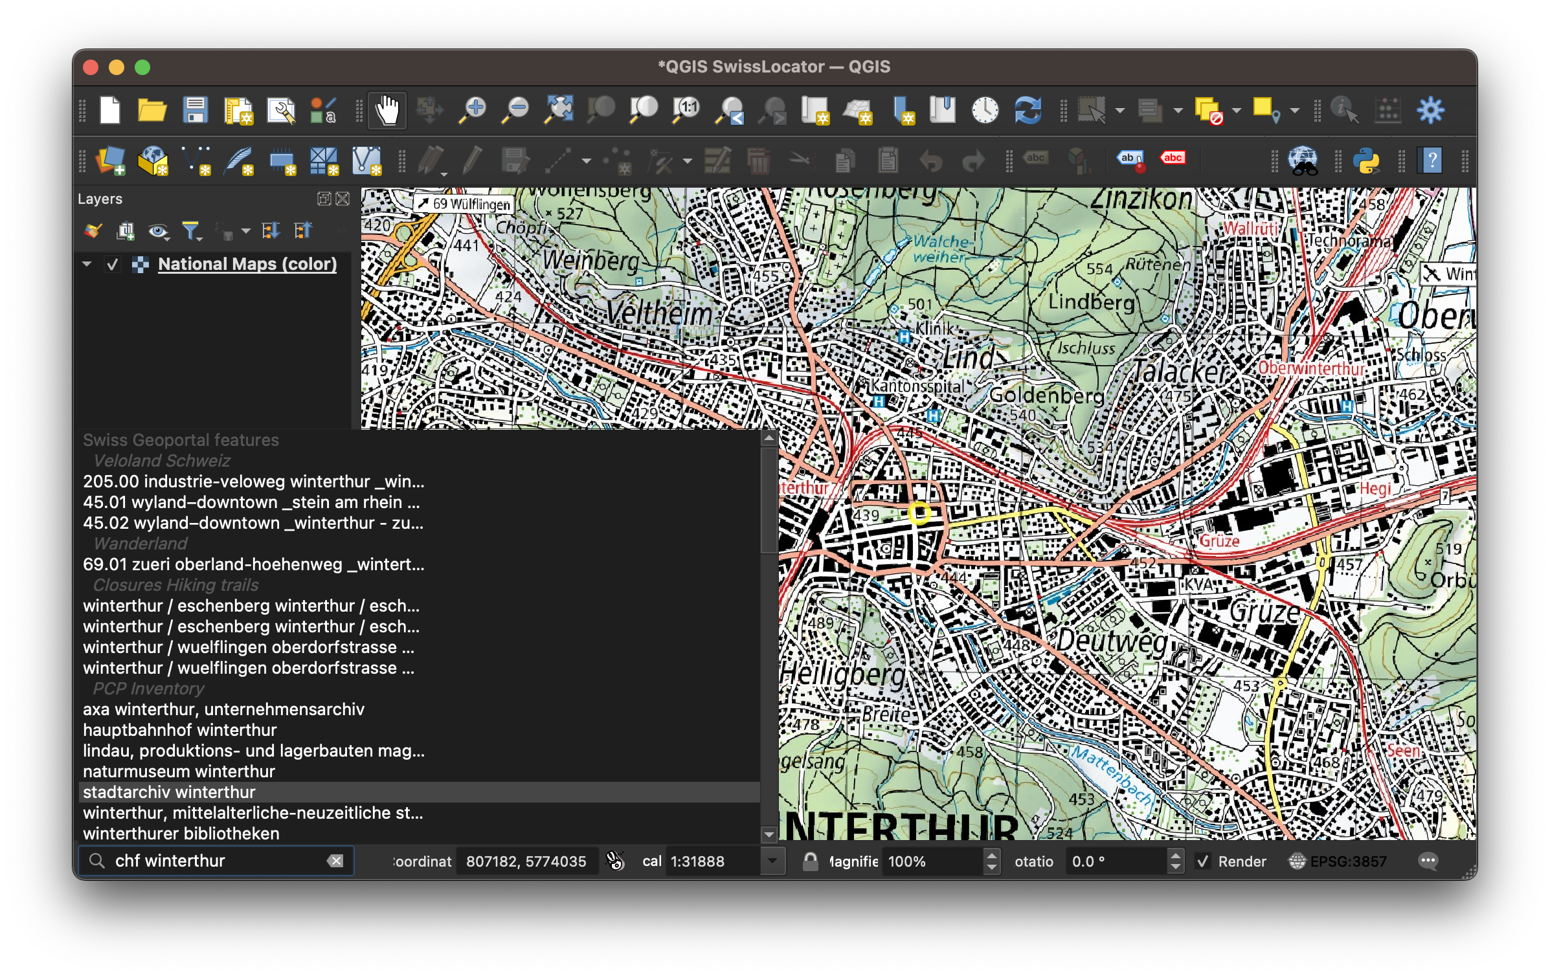
Task: Click the Temporal Controller clock icon
Action: pos(985,111)
